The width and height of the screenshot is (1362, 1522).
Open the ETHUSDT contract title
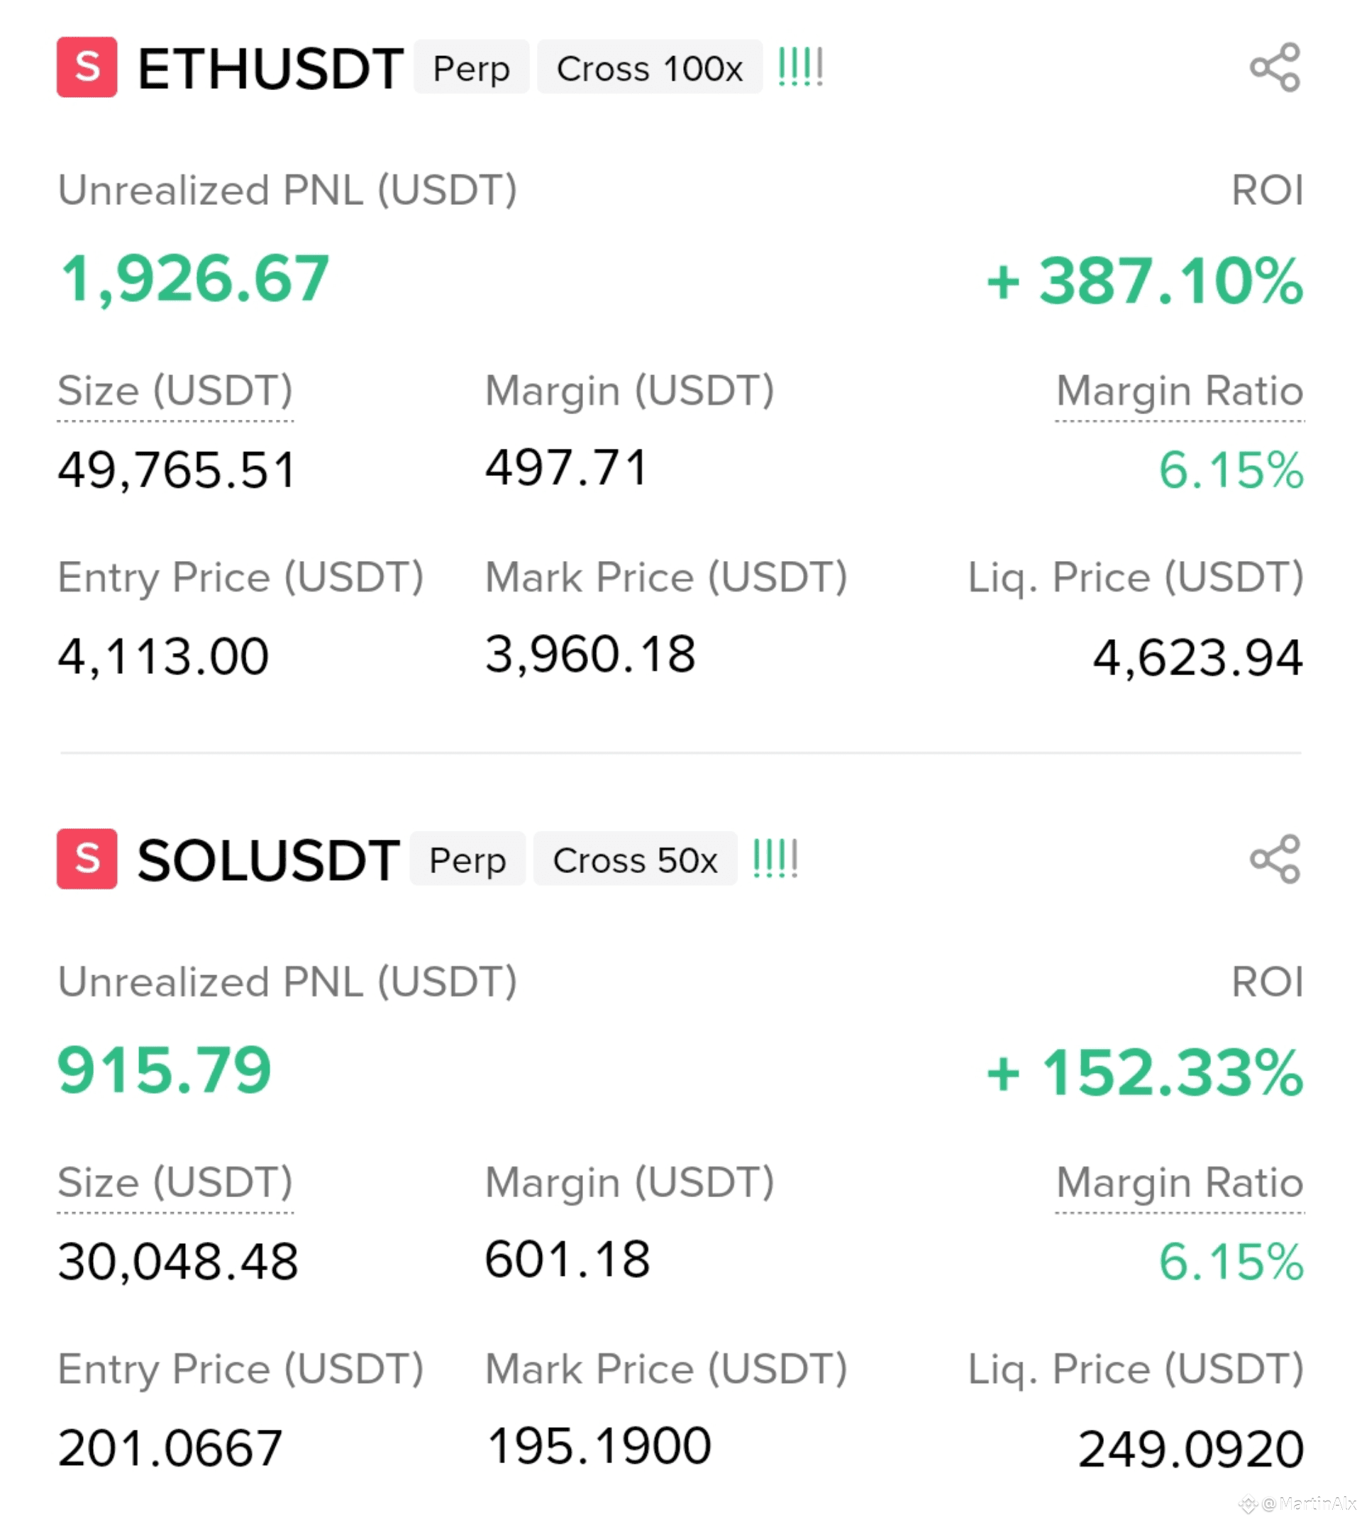(x=270, y=69)
